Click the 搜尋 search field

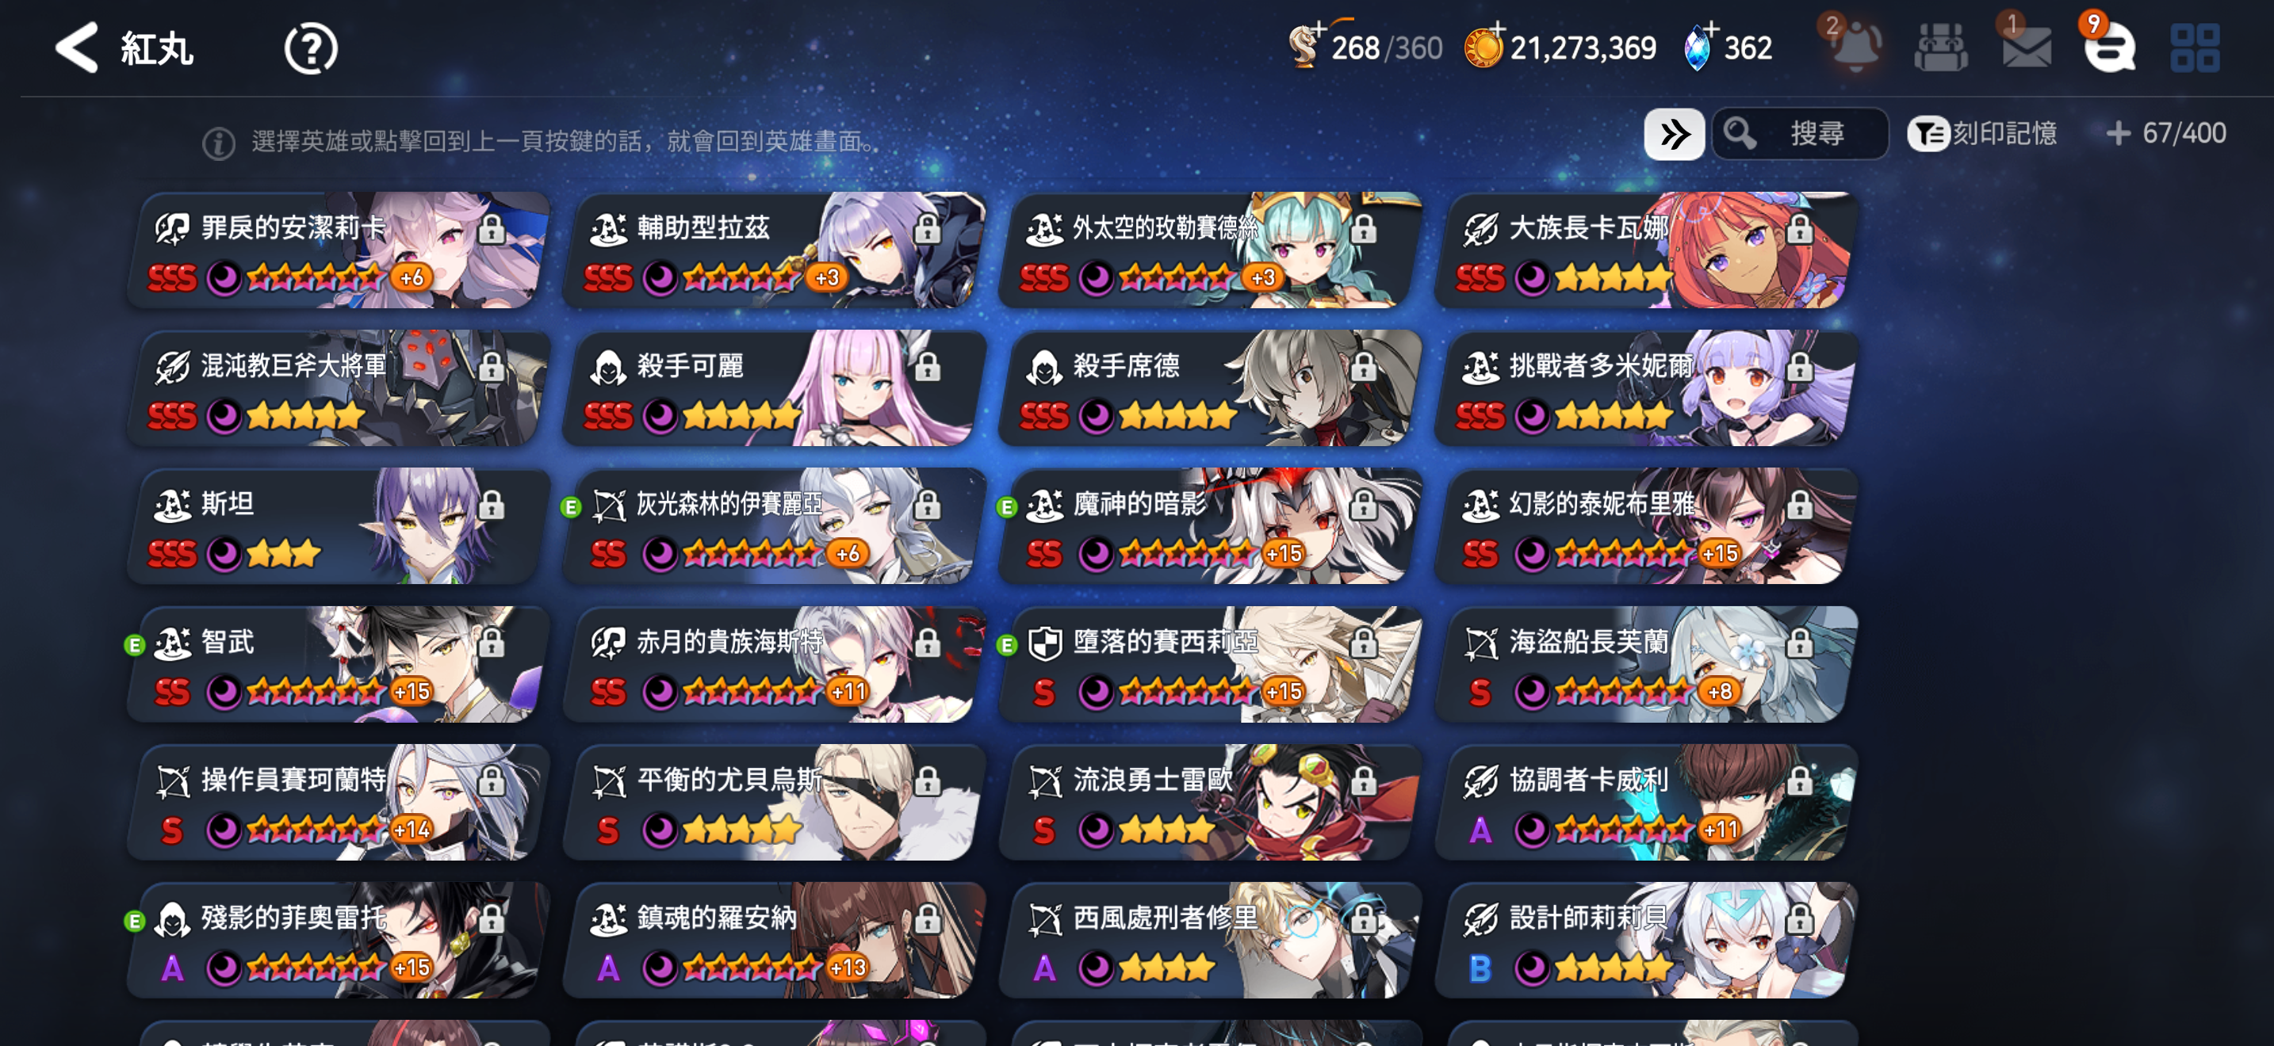[x=1800, y=134]
